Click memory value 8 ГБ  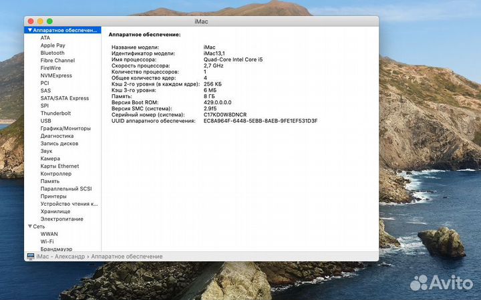coord(209,96)
